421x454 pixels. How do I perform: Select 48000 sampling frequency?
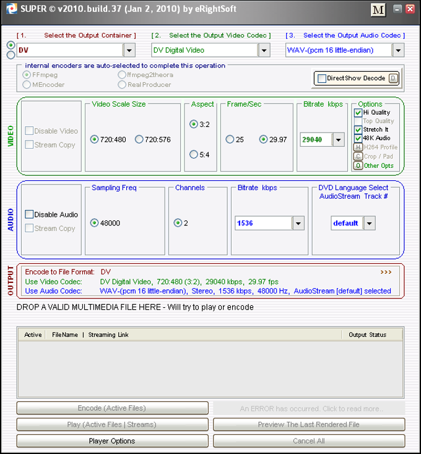[x=94, y=223]
